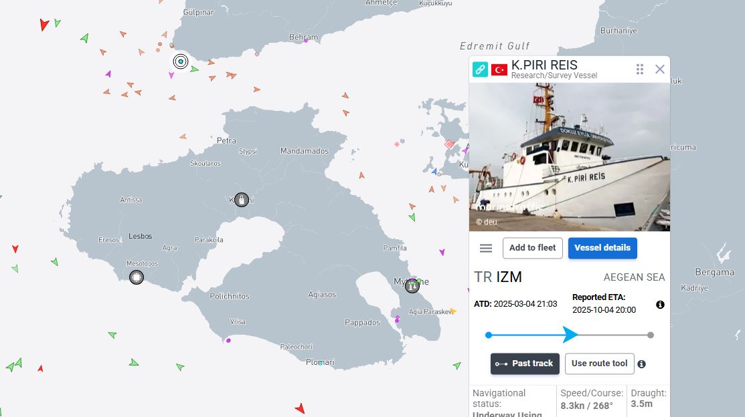Click the large red vessel arrow at top-left
The image size is (745, 417).
(44, 25)
